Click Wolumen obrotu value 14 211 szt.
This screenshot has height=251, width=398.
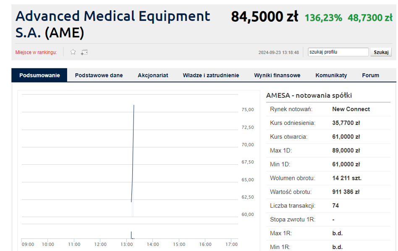coord(347,178)
